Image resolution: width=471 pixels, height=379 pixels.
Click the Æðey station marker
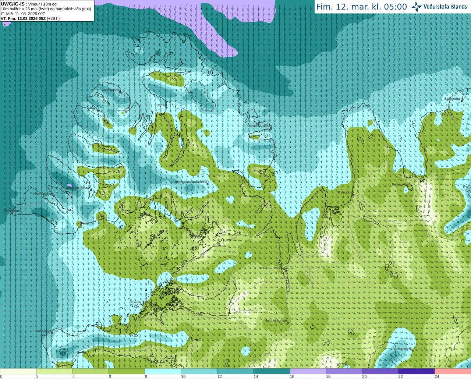166,107
